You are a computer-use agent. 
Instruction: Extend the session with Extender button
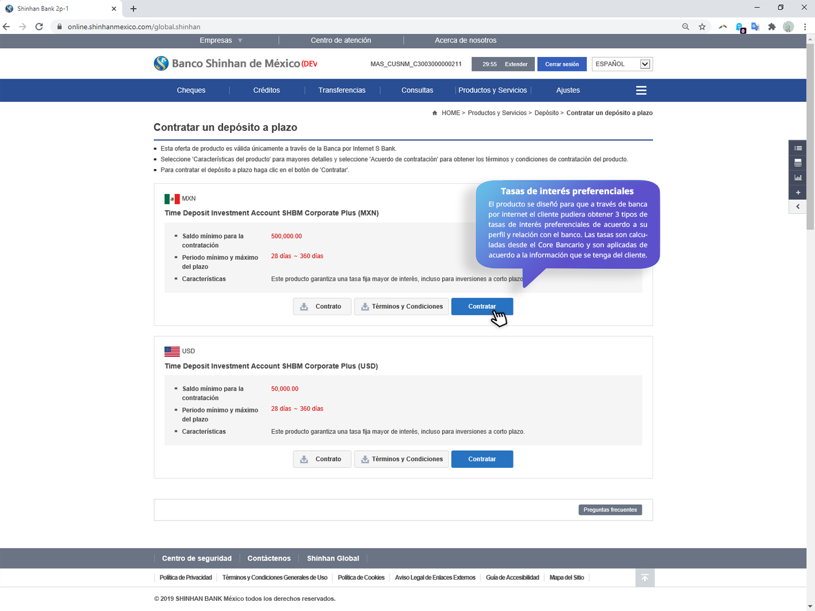[x=516, y=64]
